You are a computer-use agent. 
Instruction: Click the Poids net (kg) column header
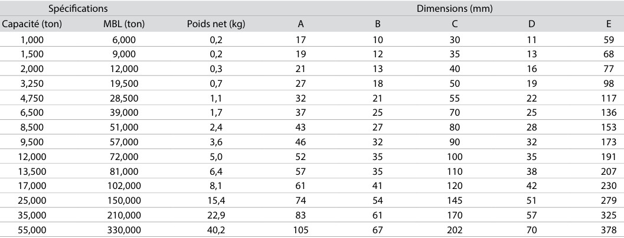[x=215, y=25]
